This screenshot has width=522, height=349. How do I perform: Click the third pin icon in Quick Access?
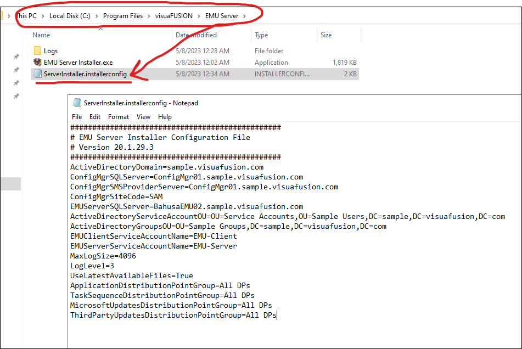[16, 83]
